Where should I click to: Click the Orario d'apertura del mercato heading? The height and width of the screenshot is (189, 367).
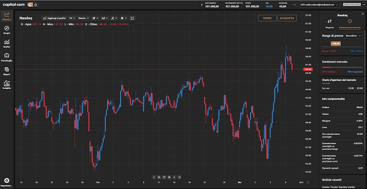(x=339, y=80)
